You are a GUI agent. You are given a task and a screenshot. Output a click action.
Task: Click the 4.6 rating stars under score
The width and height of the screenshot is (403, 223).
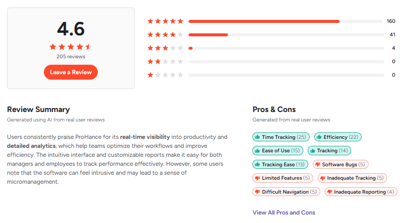(x=71, y=47)
